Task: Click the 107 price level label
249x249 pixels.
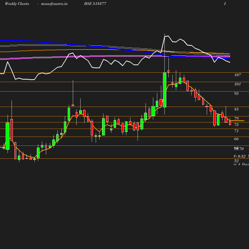Action: pos(238,75)
